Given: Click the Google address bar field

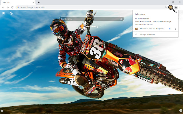Looking at the screenshot, I should [91, 7].
